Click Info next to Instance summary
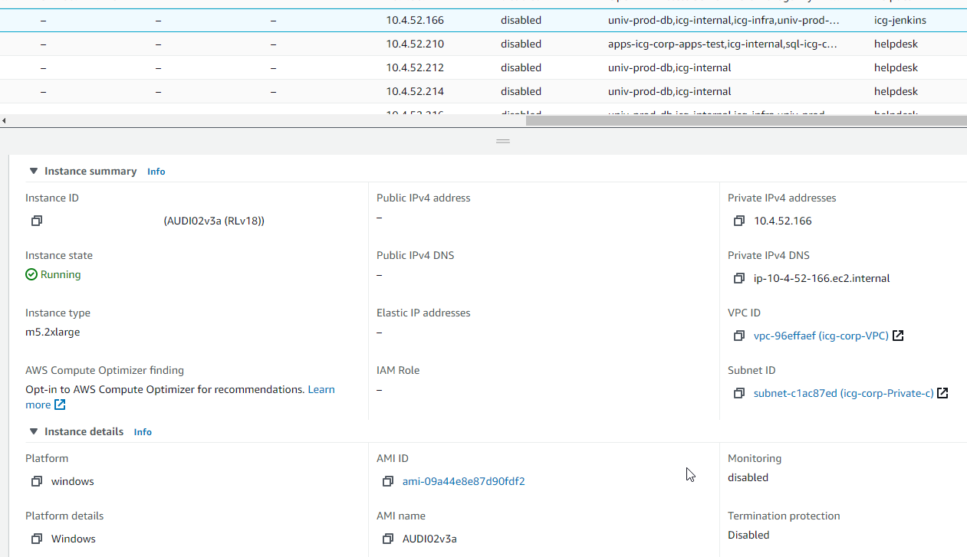Viewport: 967px width, 557px height. (156, 171)
